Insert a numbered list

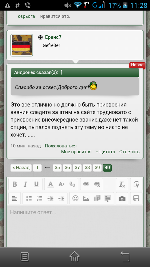pyautogui.click(x=40, y=198)
